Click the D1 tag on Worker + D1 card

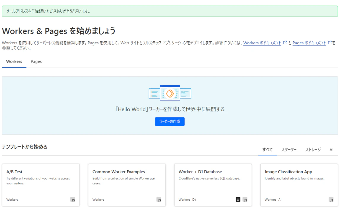194,200
